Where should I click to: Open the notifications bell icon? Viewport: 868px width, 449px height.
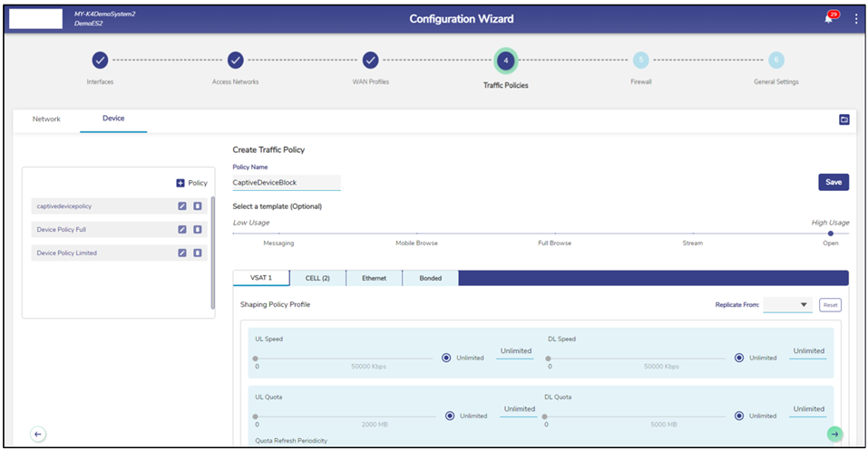click(x=828, y=19)
